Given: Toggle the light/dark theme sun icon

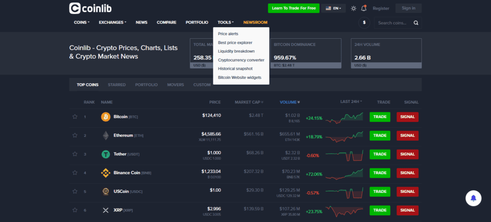Looking at the screenshot, I should click(353, 8).
